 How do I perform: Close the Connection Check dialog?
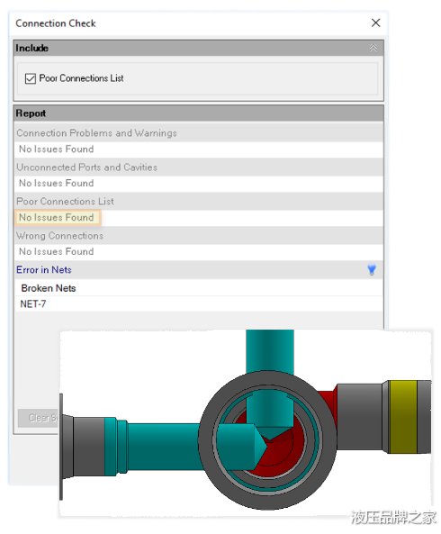click(x=375, y=23)
